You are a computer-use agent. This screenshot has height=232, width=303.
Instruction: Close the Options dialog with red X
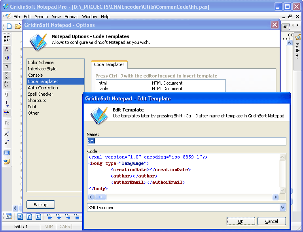[275, 25]
